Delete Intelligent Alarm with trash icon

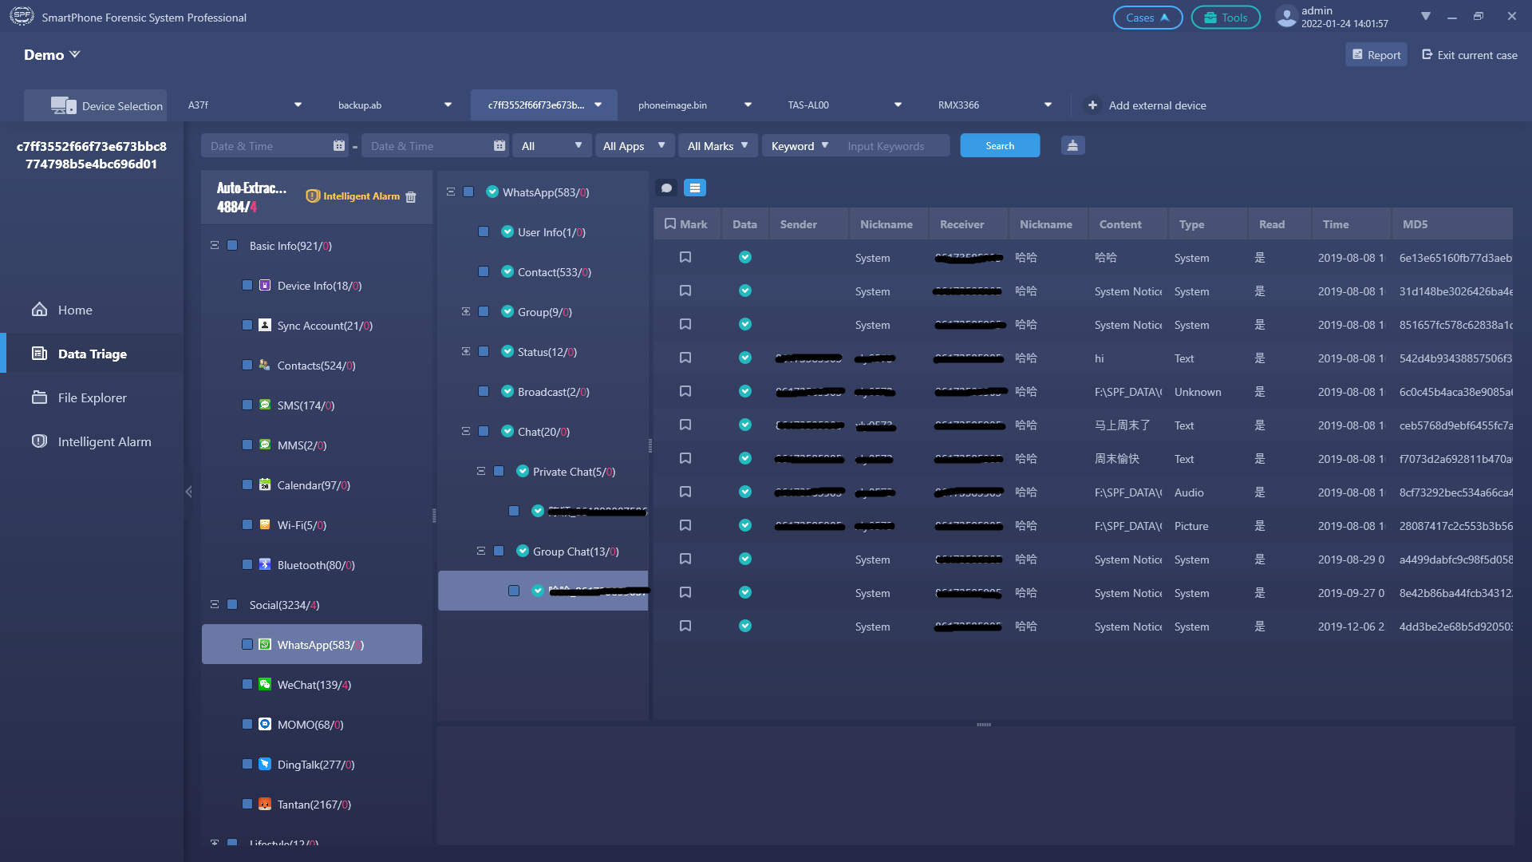point(411,197)
